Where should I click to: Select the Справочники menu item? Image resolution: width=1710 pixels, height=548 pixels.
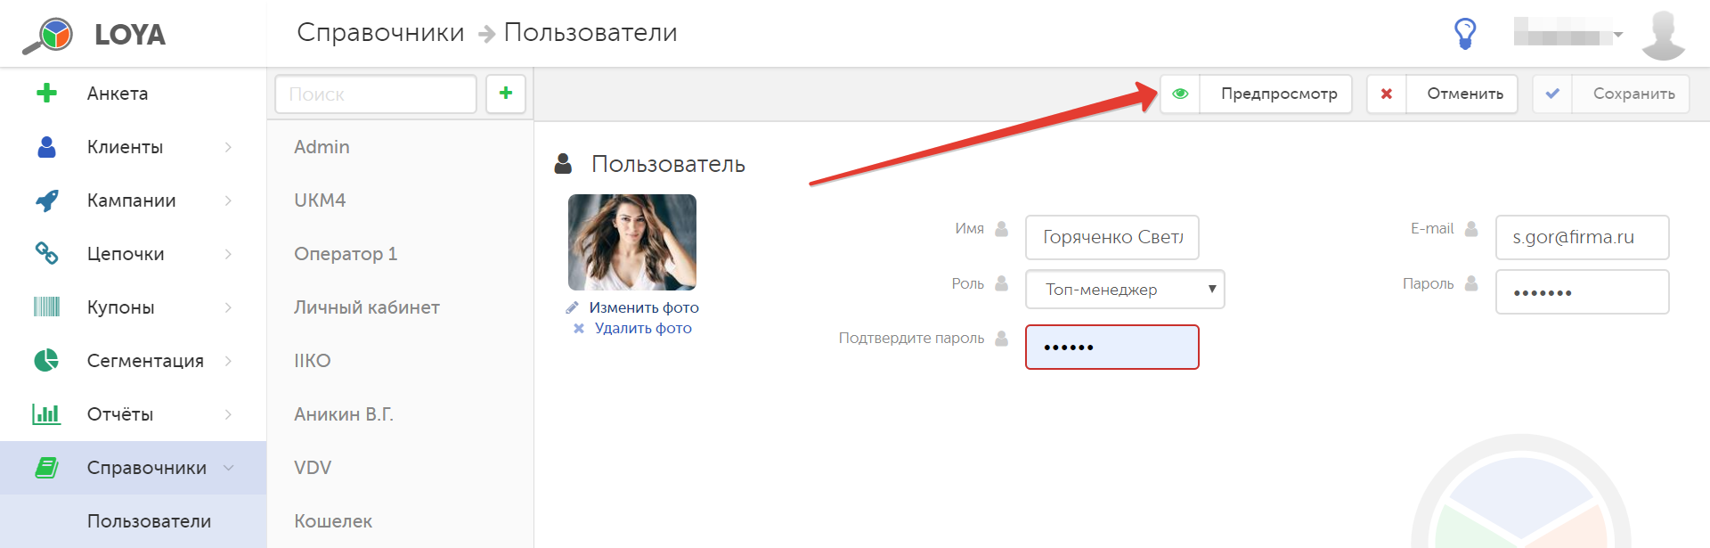click(x=134, y=468)
